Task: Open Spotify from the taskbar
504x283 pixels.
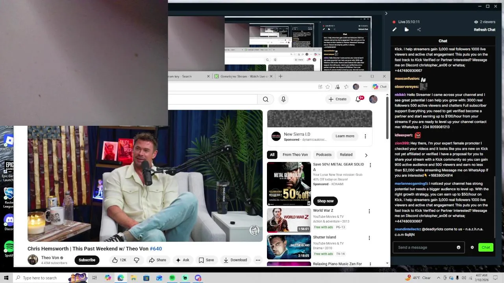Action: click(x=172, y=278)
